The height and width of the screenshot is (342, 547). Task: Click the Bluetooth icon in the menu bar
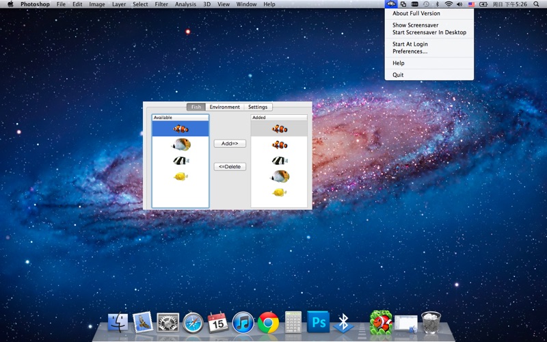[x=438, y=4]
